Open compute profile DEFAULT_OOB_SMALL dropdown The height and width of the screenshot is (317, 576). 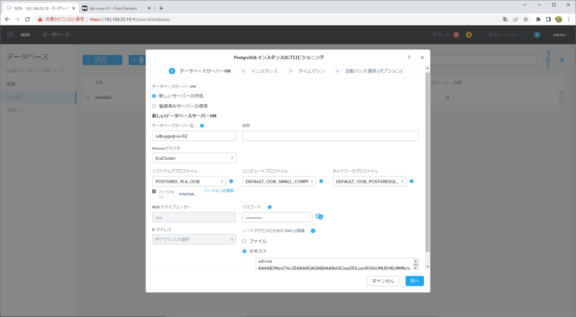(279, 181)
